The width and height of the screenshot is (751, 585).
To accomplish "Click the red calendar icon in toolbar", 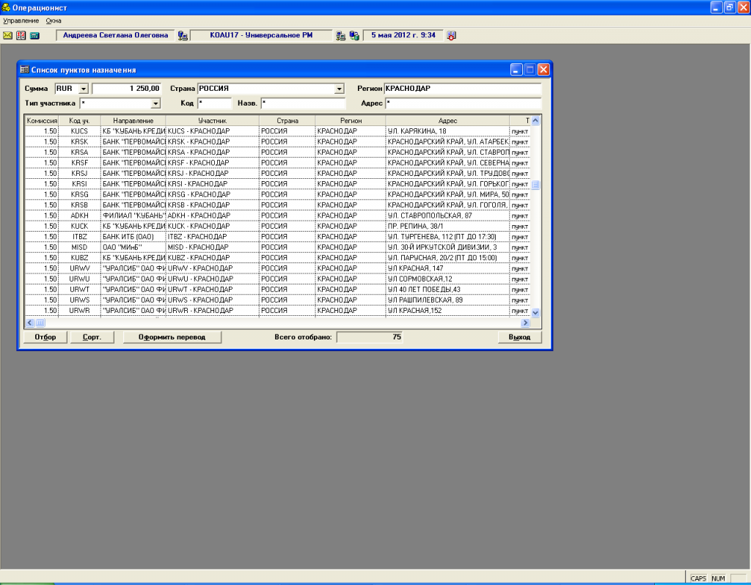I will [21, 35].
